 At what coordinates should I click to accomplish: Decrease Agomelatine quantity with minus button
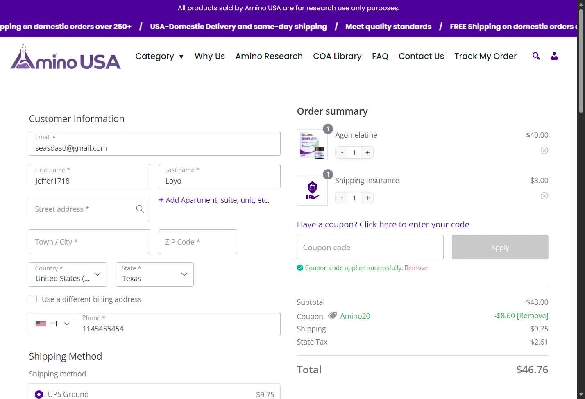click(342, 152)
